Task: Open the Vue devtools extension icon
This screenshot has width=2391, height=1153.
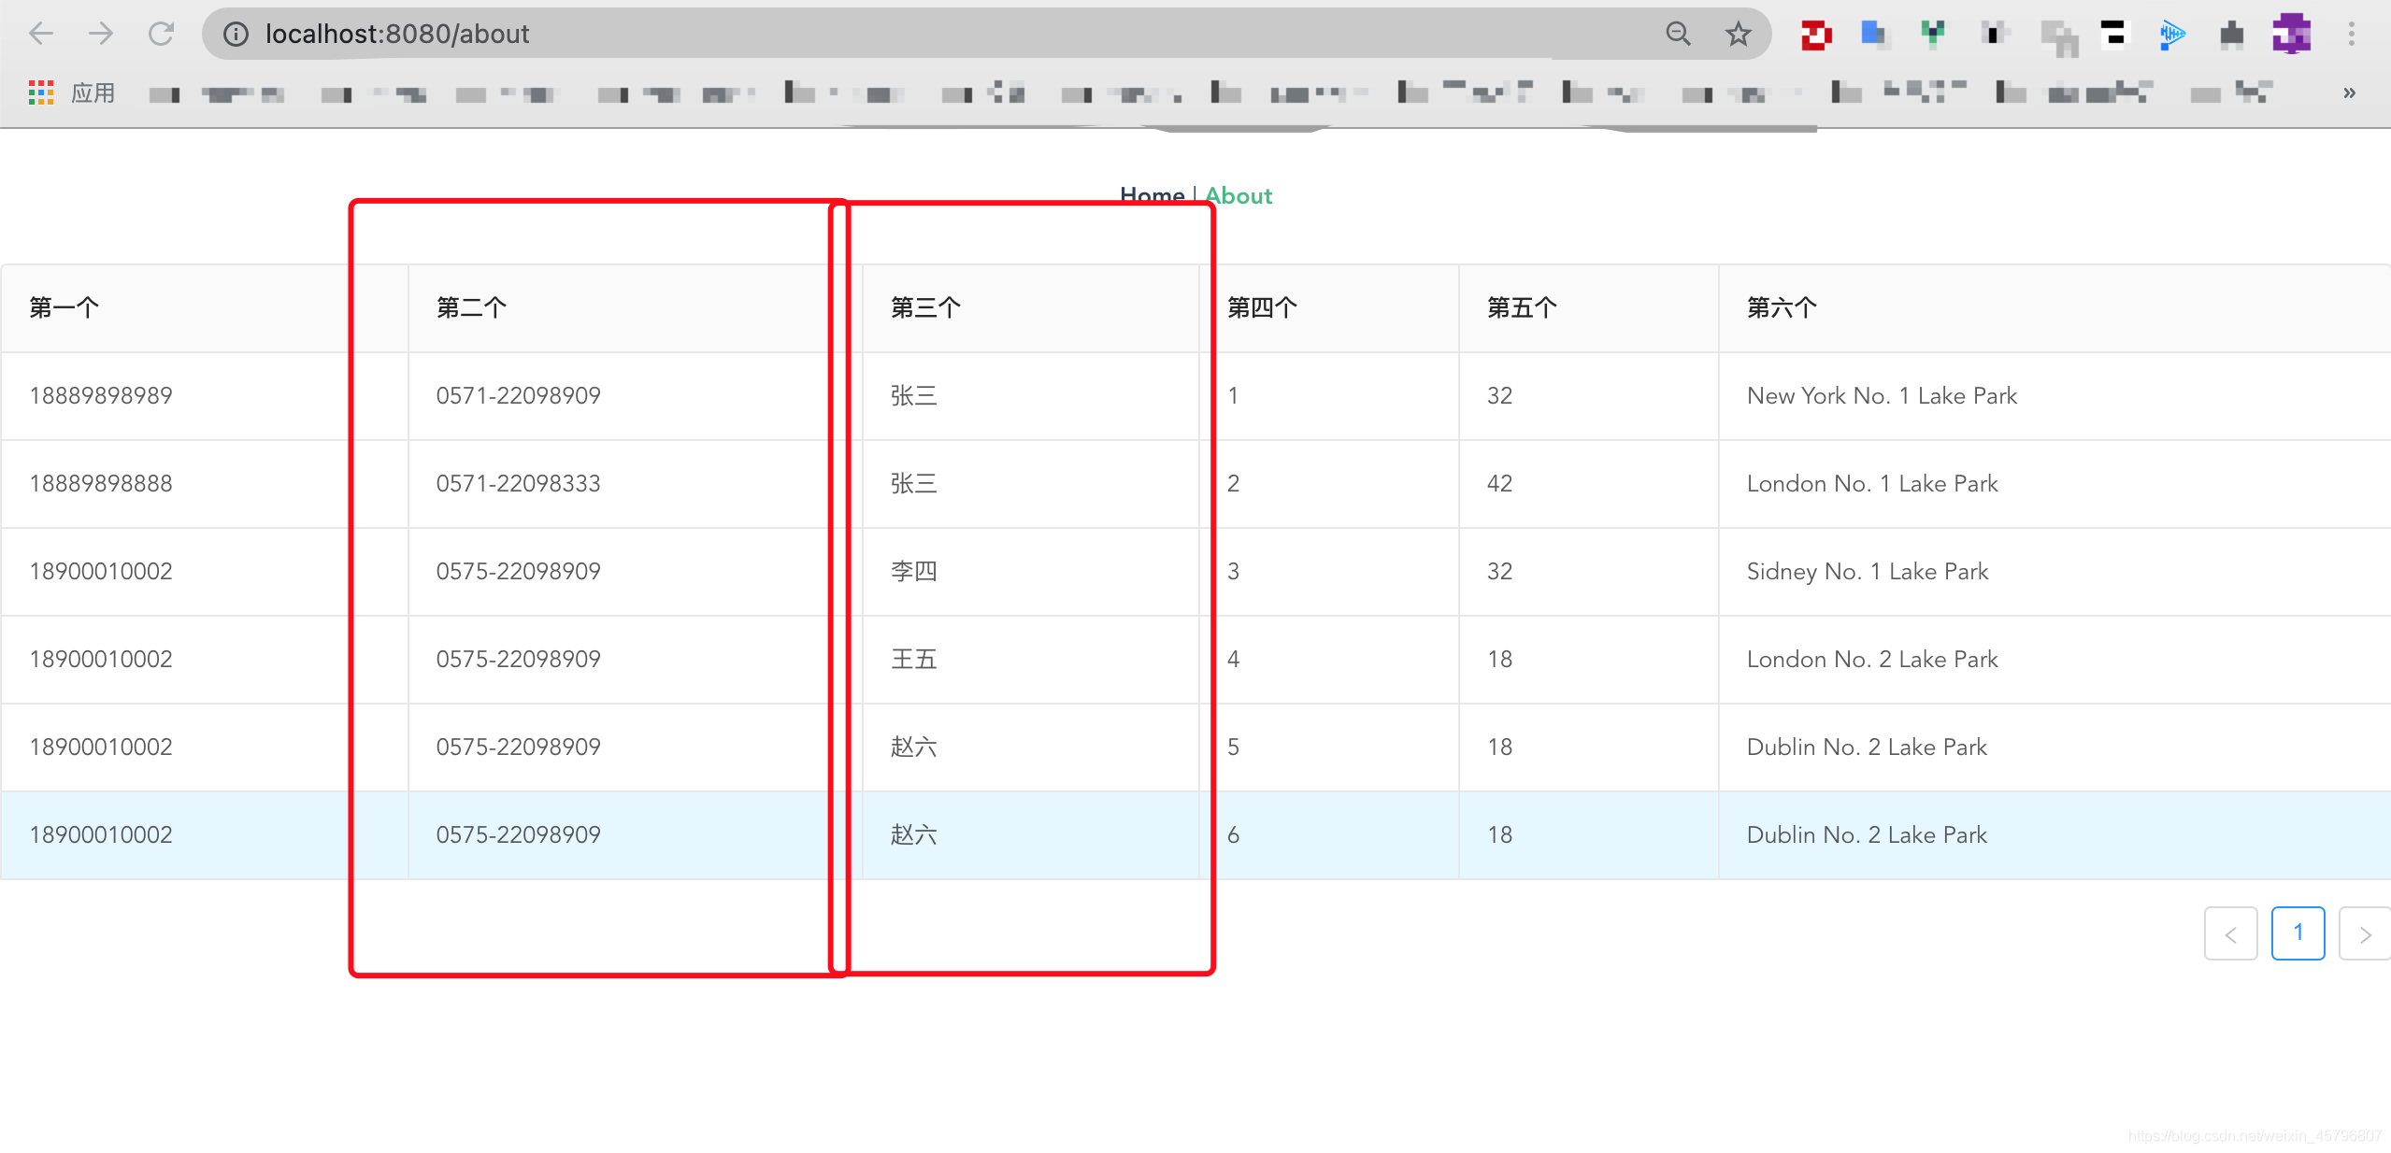Action: (1933, 33)
